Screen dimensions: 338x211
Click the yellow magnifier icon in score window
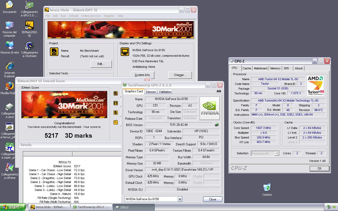tap(116, 122)
